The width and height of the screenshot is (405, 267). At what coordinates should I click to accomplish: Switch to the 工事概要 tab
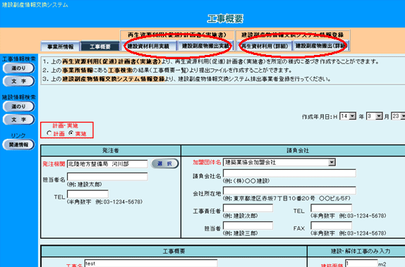pos(100,46)
